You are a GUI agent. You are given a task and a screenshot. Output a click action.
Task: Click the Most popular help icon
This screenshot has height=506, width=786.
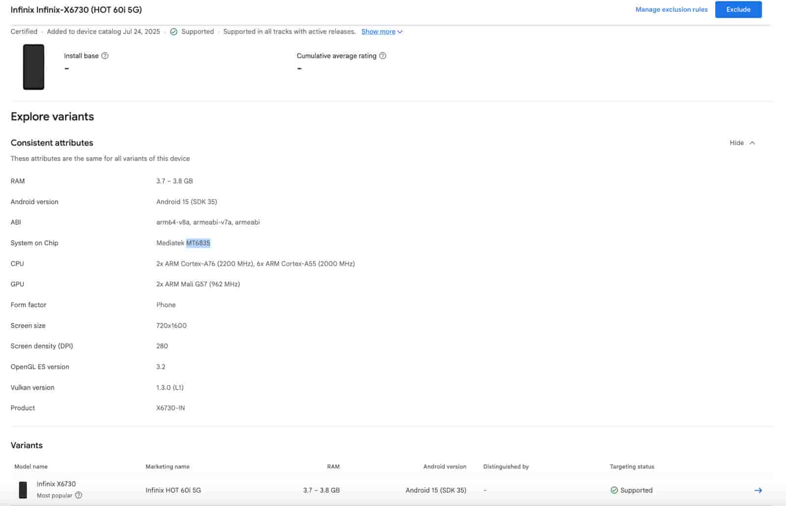point(79,495)
